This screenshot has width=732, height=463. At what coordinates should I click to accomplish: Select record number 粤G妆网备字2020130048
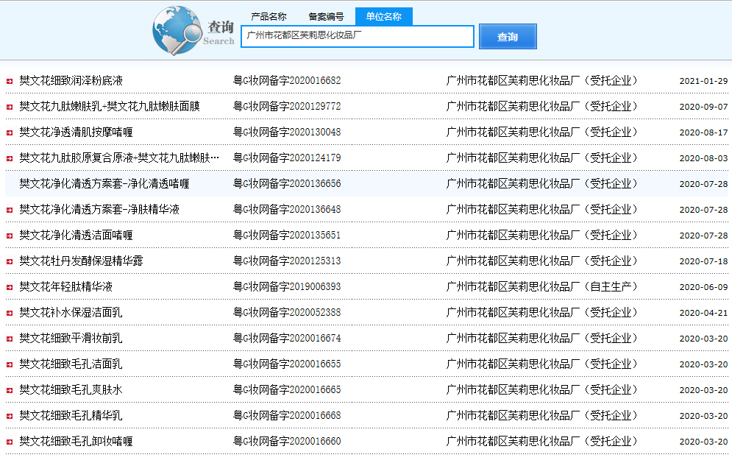tap(287, 132)
